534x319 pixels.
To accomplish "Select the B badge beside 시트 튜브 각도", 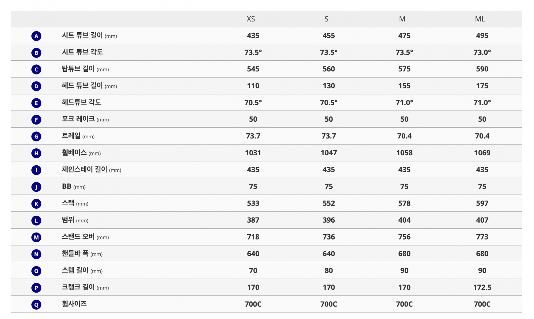I will 36,53.
